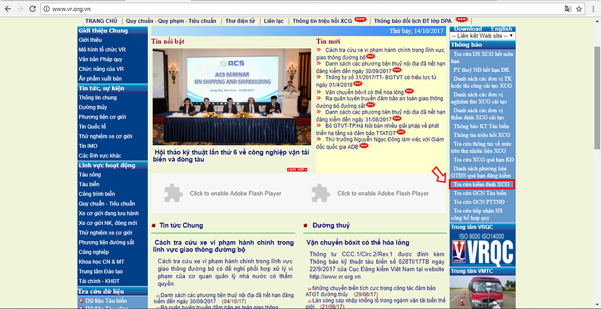
Task: Click the Trung tâm VMTC vehicle image
Action: (483, 292)
